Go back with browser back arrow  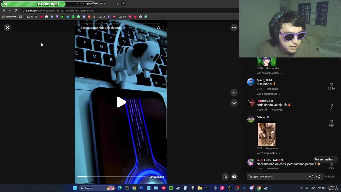[4, 10]
